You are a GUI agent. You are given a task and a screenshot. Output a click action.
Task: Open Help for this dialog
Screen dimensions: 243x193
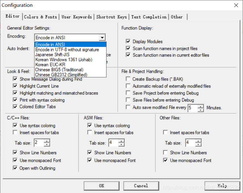coord(222,186)
